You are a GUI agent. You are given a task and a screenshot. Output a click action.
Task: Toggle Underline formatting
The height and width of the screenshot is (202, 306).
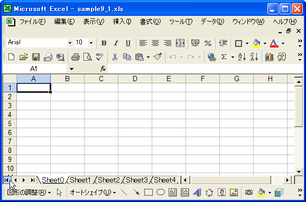click(128, 43)
